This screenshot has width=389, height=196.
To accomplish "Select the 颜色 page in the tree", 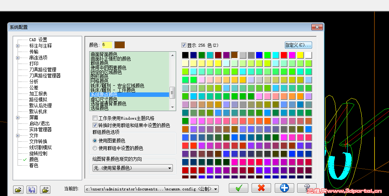I will click(x=34, y=159).
